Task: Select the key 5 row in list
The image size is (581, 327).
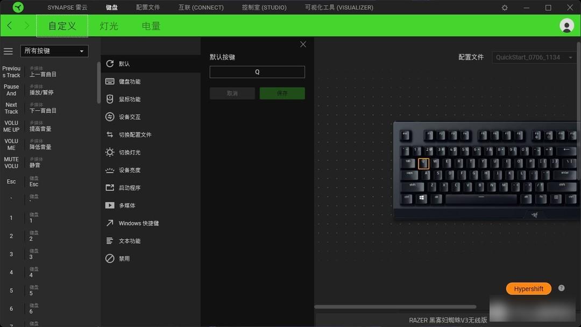Action: [x=49, y=290]
